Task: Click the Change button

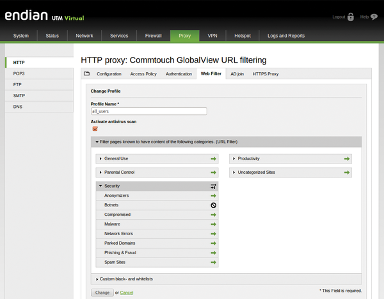Action: click(x=102, y=293)
